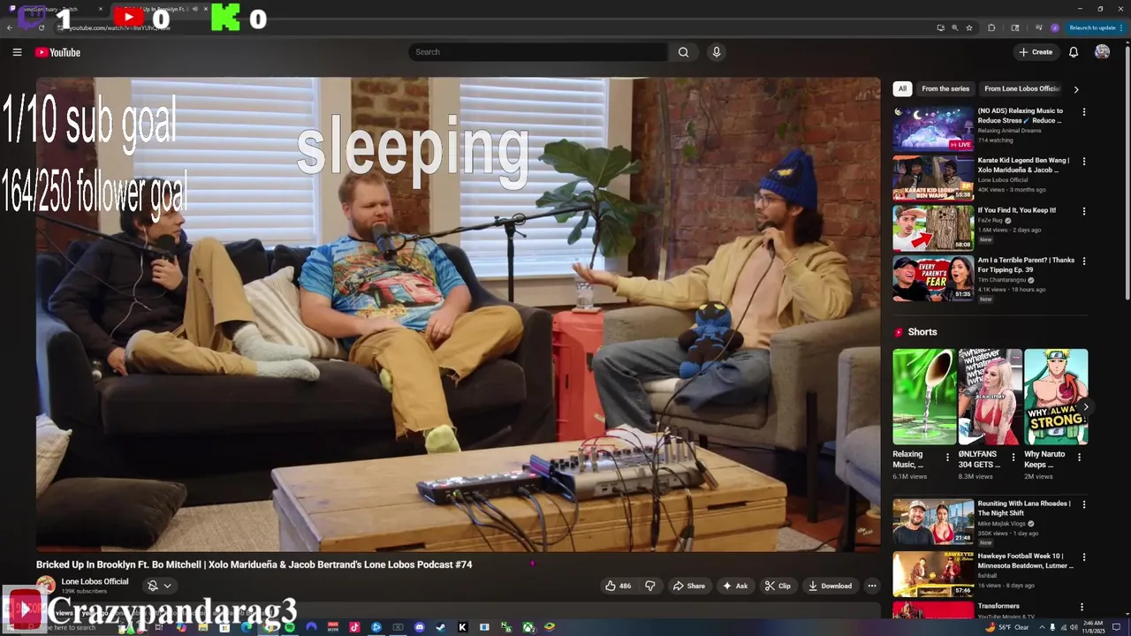Open options menu for Relaxing Music video
1131x636 pixels.
click(x=1083, y=112)
